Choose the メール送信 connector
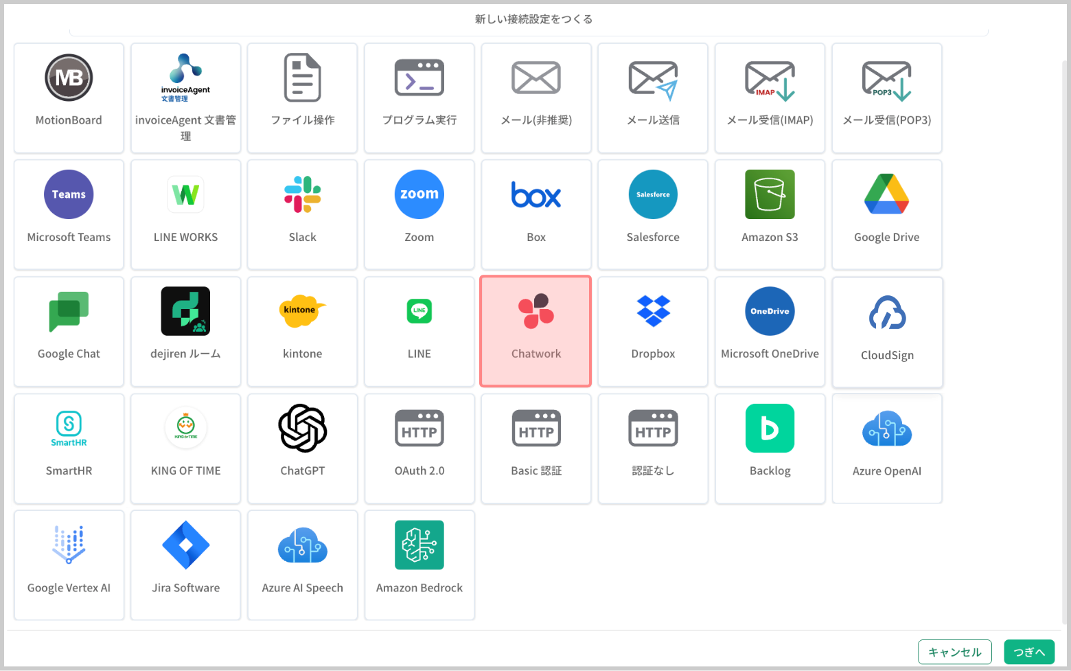The height and width of the screenshot is (671, 1071). pos(653,98)
